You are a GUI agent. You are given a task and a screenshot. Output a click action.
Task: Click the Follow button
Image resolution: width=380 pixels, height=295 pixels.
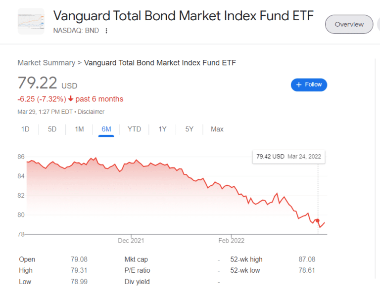[x=309, y=84]
